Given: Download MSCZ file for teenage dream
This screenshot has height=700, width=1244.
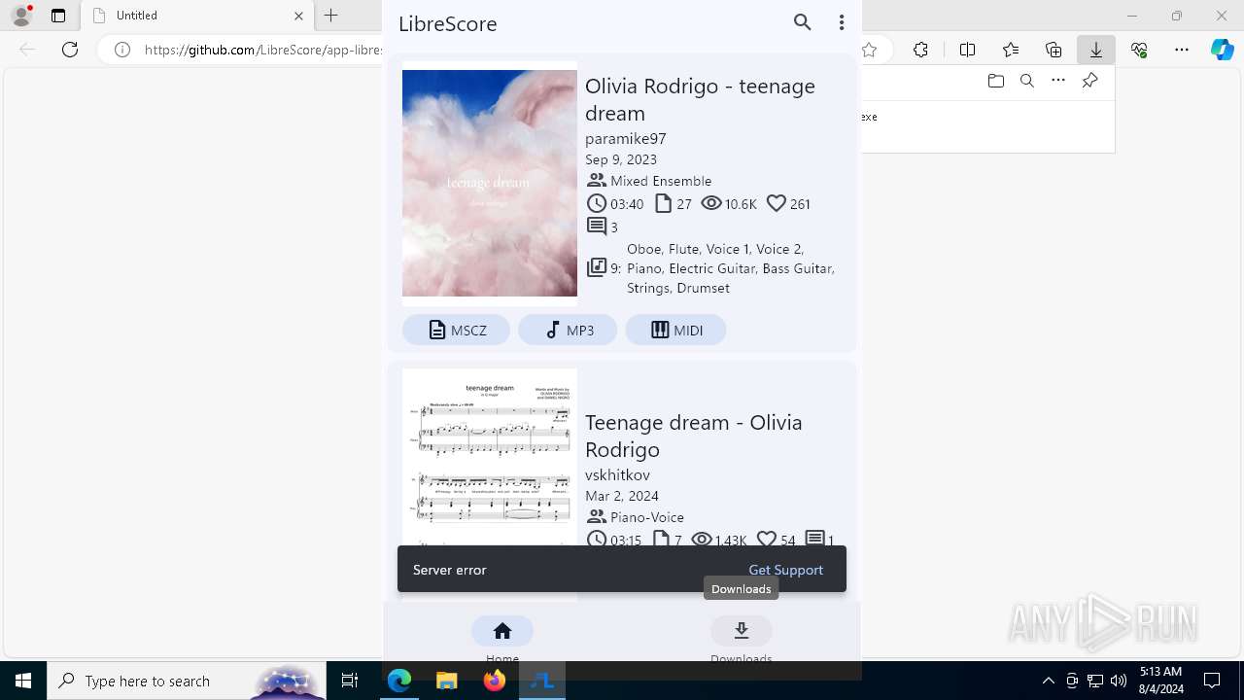Looking at the screenshot, I should pyautogui.click(x=456, y=330).
